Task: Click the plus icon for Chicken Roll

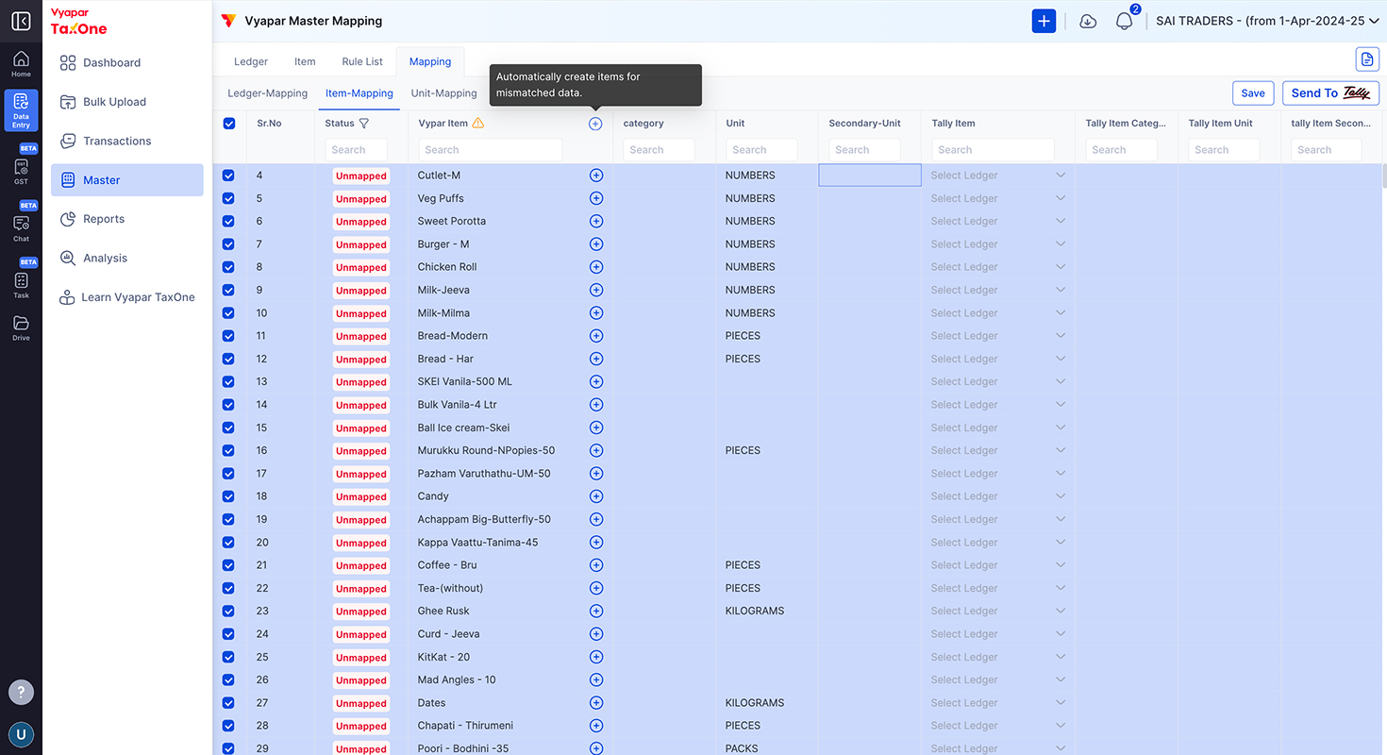Action: (596, 267)
